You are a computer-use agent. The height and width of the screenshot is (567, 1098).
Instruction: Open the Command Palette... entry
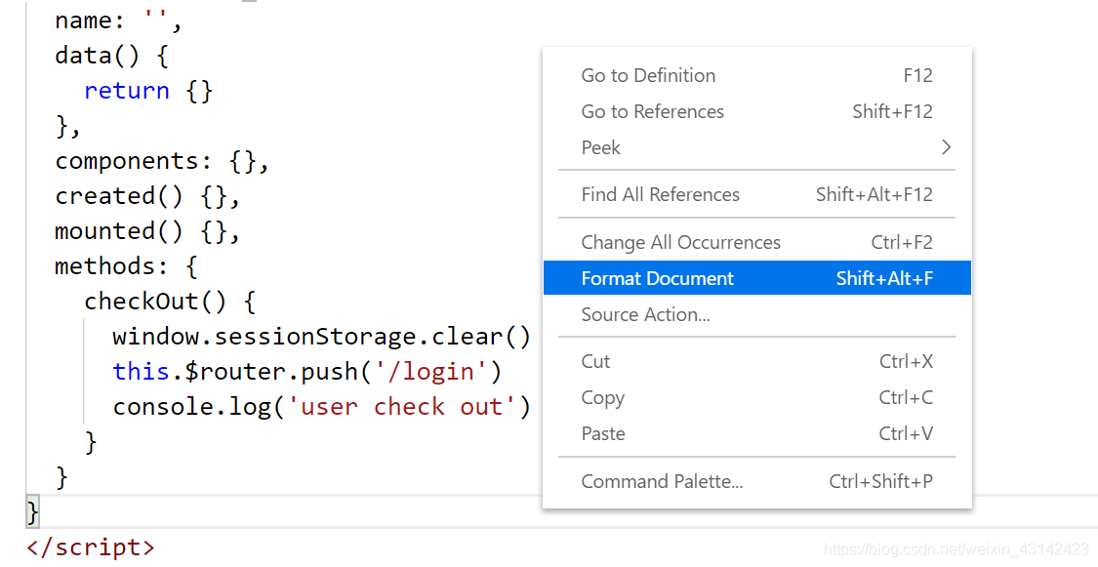tap(662, 481)
